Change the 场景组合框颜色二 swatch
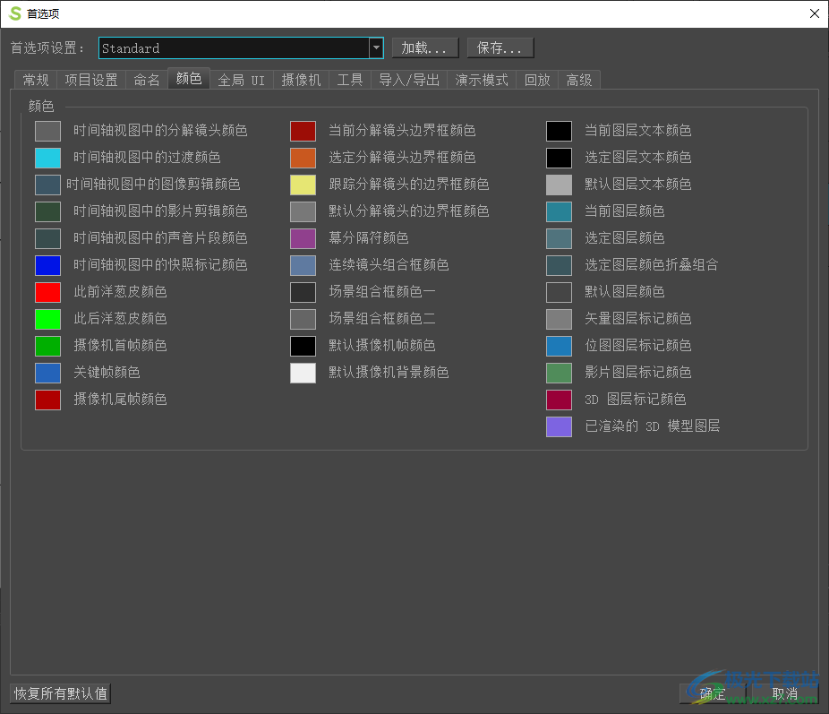 [x=303, y=319]
